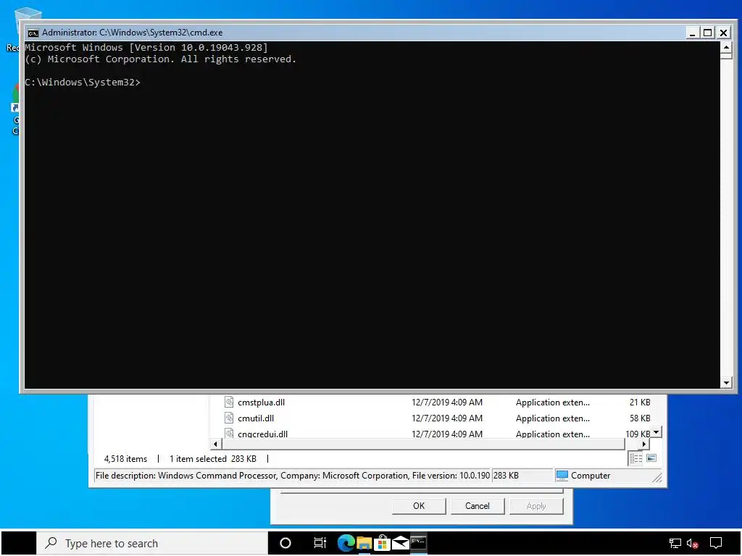Click Explorer horizontal scroll right arrow

[644, 444]
